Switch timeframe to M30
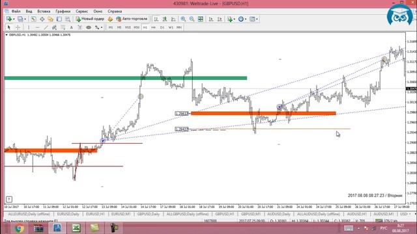417x234 pixels. [x=136, y=27]
